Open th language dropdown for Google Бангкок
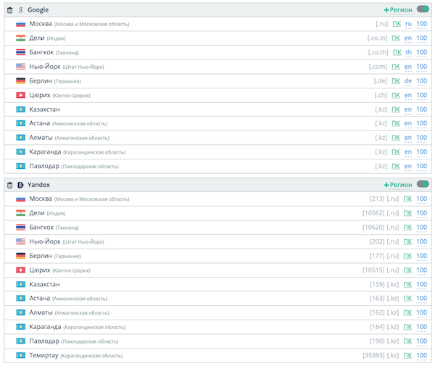The width and height of the screenshot is (435, 366). 409,52
